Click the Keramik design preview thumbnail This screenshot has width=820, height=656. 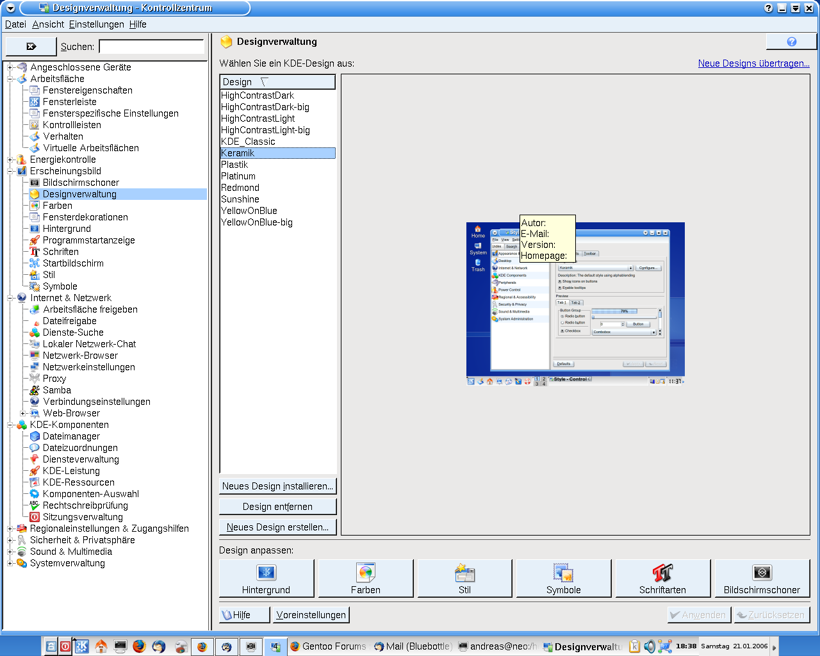click(575, 304)
